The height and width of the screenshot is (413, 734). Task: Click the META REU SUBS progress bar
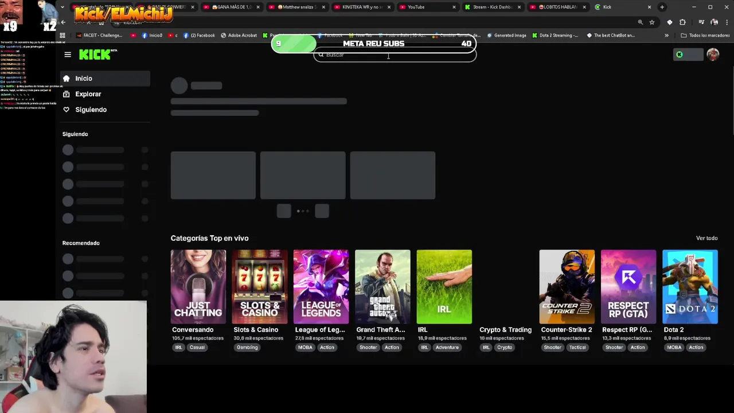pos(374,44)
